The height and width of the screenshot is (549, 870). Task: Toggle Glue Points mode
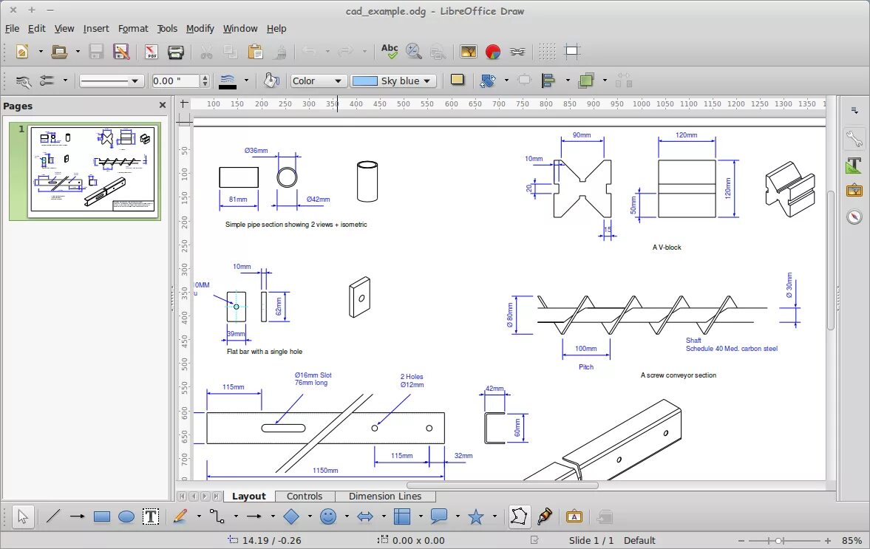coord(544,516)
